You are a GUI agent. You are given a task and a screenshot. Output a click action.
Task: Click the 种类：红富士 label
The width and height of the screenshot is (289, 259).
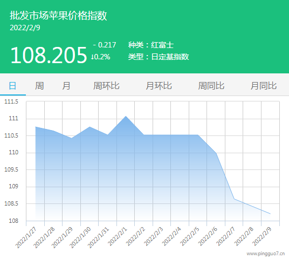(x=151, y=45)
